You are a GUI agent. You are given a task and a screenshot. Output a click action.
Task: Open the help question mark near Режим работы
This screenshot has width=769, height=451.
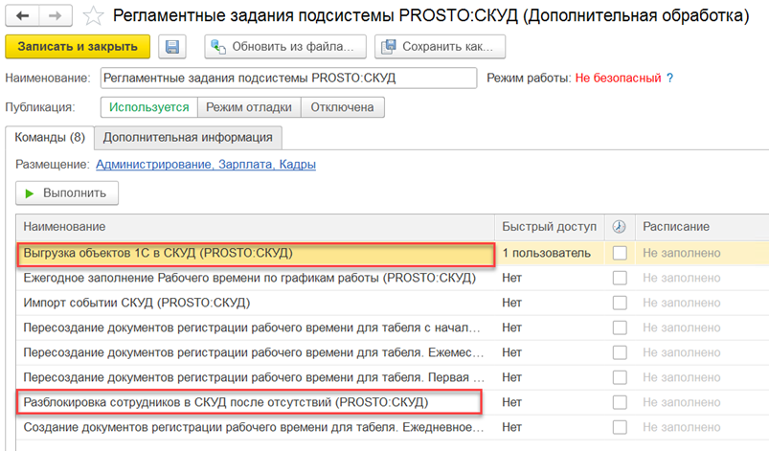670,78
